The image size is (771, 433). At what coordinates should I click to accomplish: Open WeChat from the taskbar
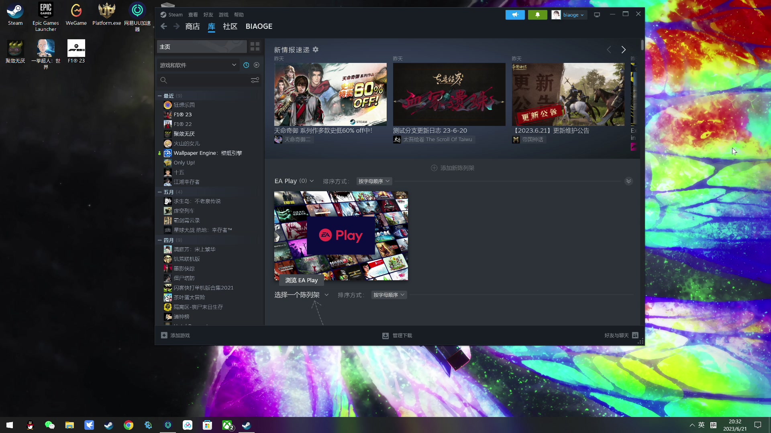coord(50,425)
